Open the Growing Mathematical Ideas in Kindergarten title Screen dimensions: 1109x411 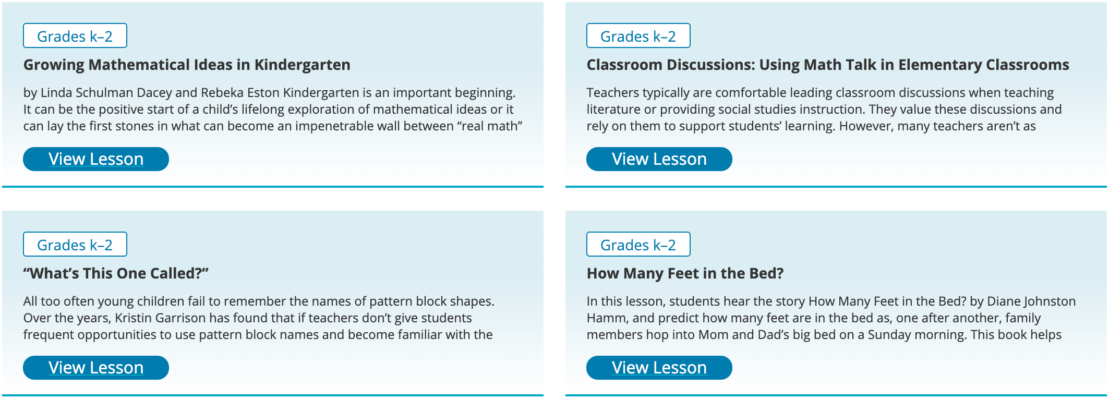(x=186, y=66)
